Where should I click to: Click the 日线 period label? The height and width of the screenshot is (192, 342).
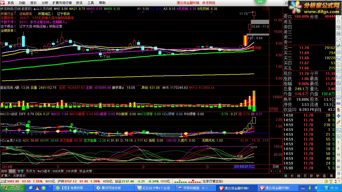[x=275, y=166]
